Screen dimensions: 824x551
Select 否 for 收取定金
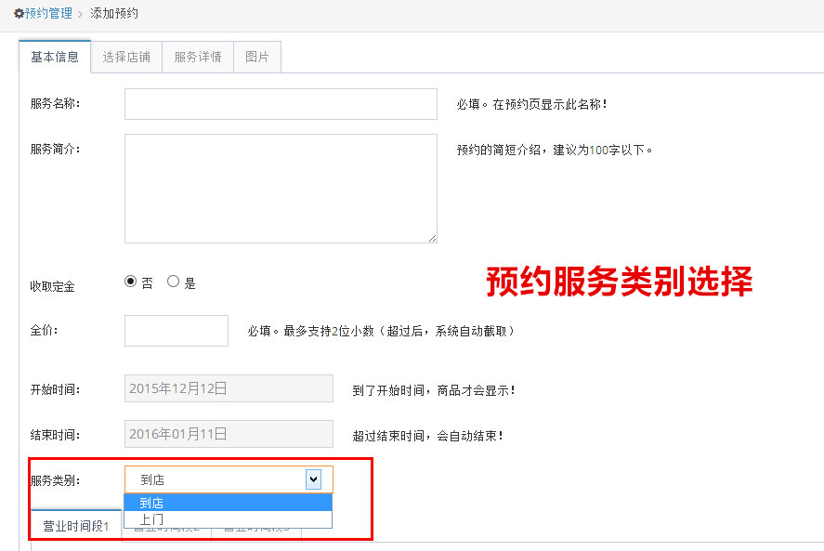click(x=130, y=282)
